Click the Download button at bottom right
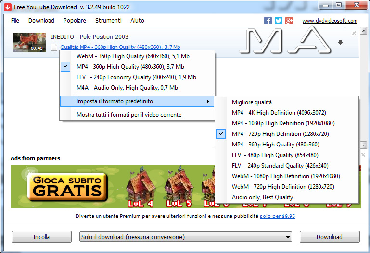370x253 pixels. [330, 237]
